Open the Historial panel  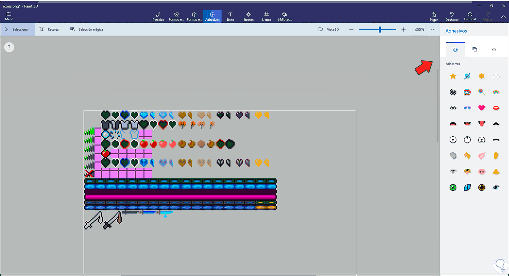click(470, 17)
